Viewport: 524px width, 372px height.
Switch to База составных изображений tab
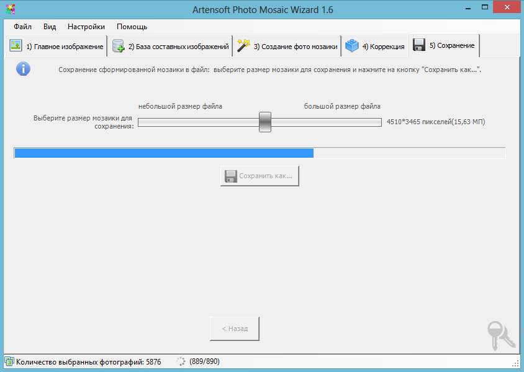click(170, 46)
